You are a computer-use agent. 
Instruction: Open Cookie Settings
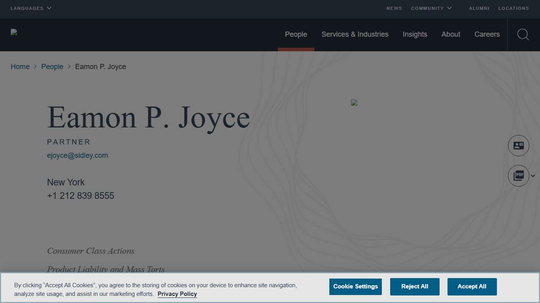pos(355,286)
